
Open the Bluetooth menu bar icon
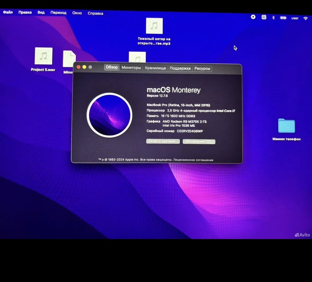[273, 17]
